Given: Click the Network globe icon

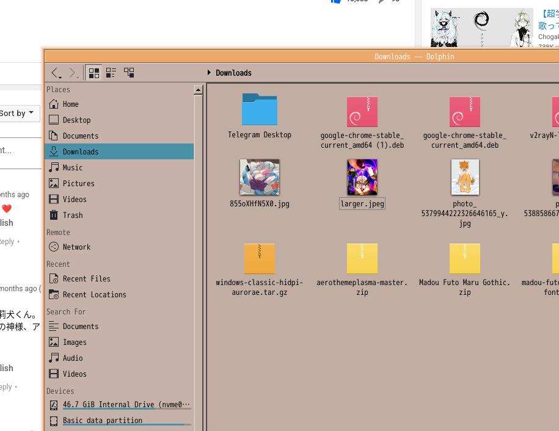Looking at the screenshot, I should (54, 247).
